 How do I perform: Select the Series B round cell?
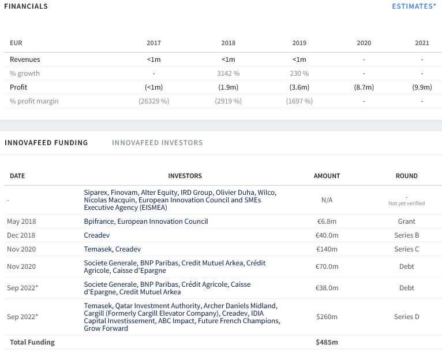coord(406,235)
